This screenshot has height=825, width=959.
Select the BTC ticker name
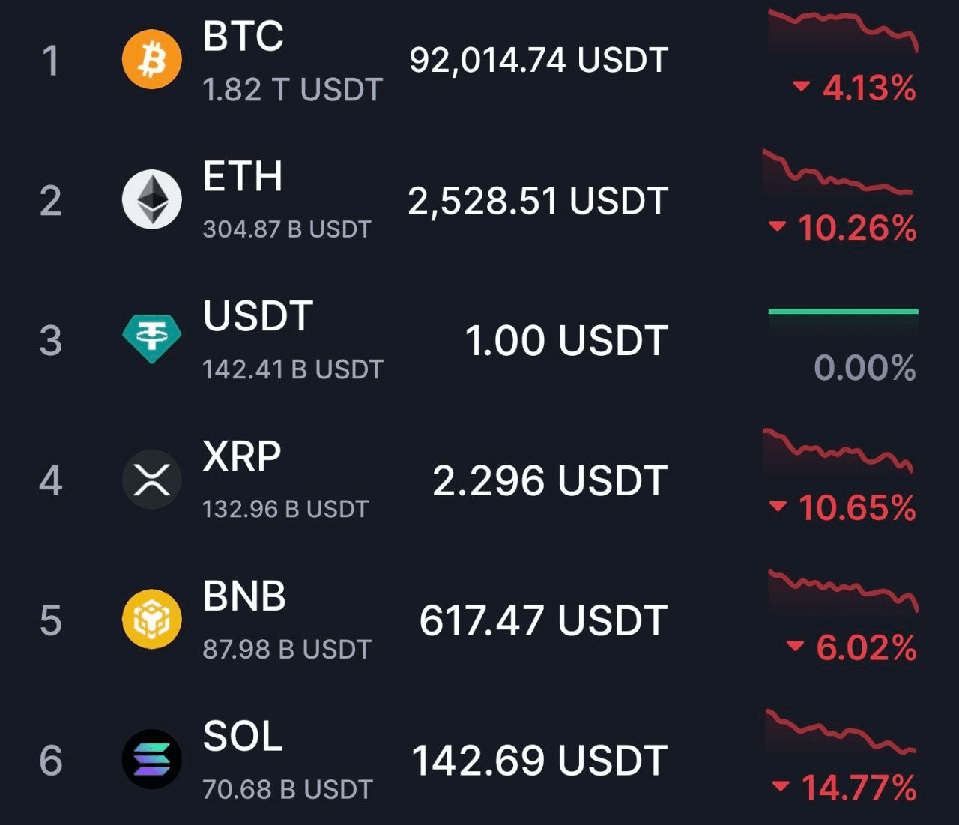pos(243,36)
